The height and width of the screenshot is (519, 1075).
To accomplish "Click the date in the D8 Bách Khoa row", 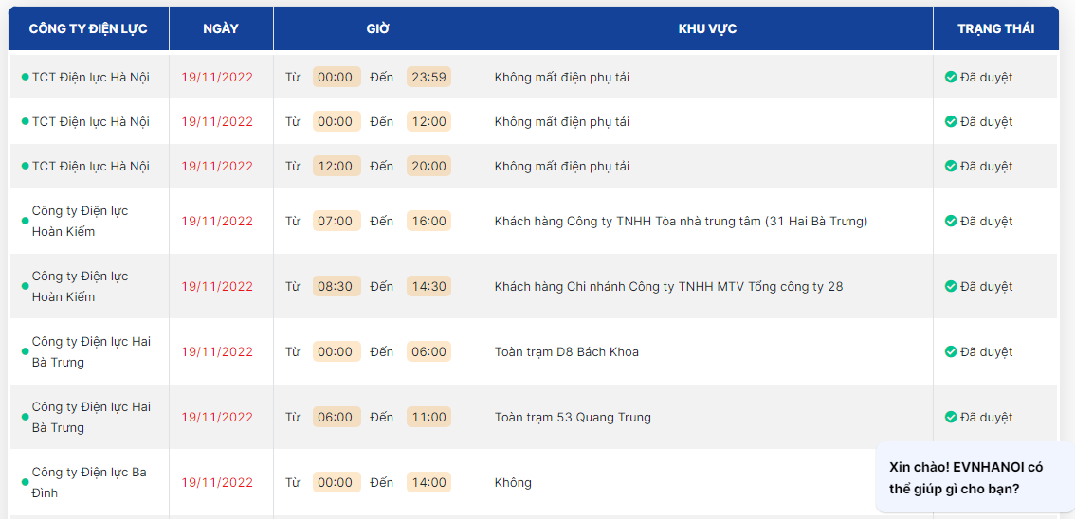I will point(217,351).
